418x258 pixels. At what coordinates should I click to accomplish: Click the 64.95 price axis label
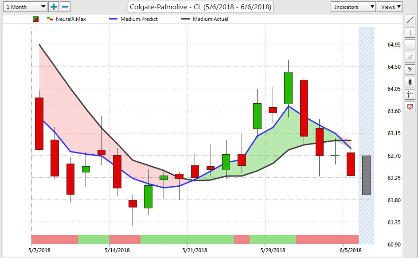(394, 44)
